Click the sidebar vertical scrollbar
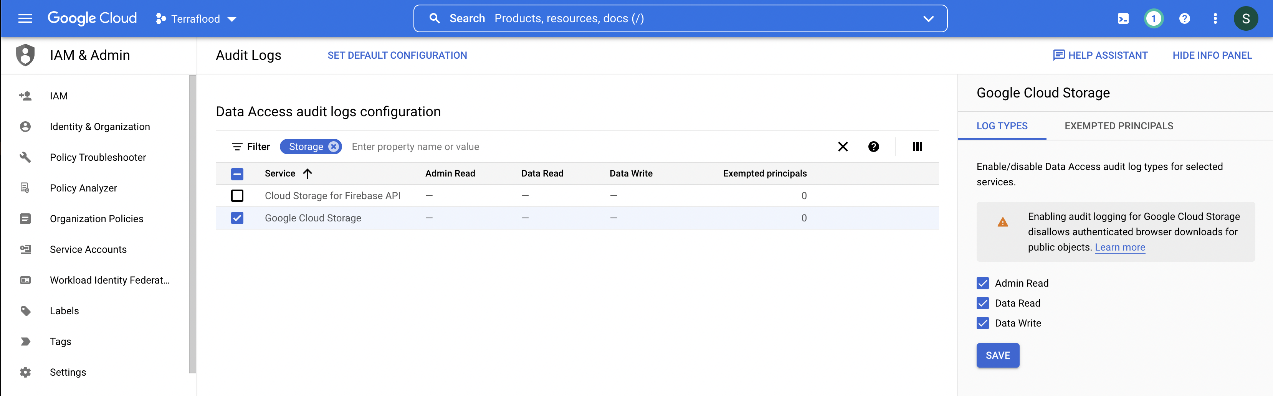Viewport: 1273px width, 396px height. point(192,224)
